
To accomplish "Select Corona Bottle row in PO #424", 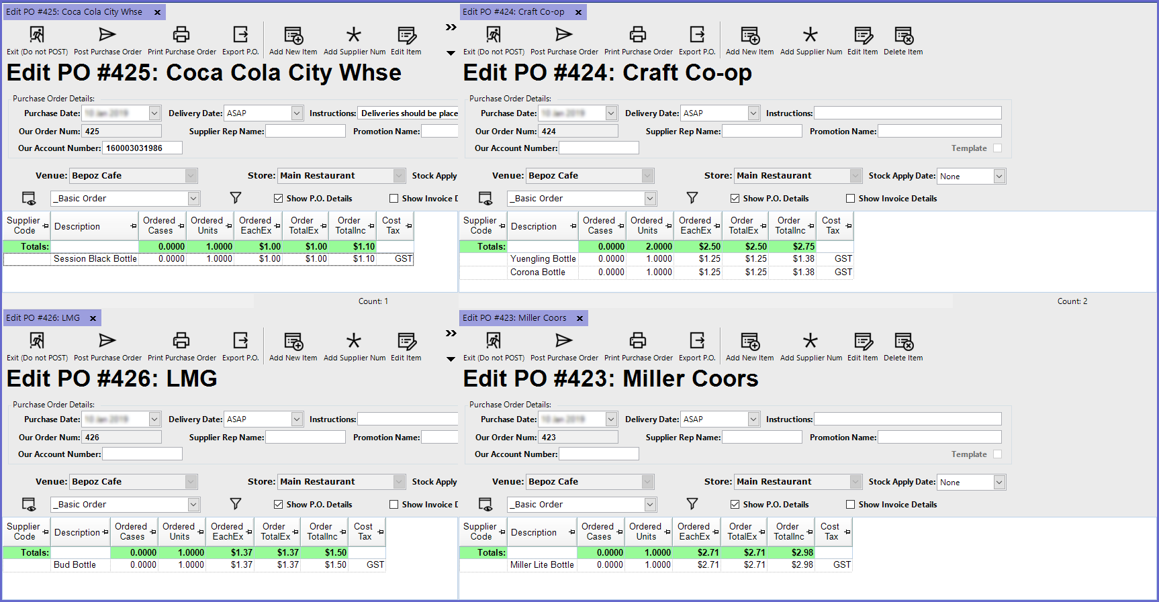I will click(x=656, y=272).
